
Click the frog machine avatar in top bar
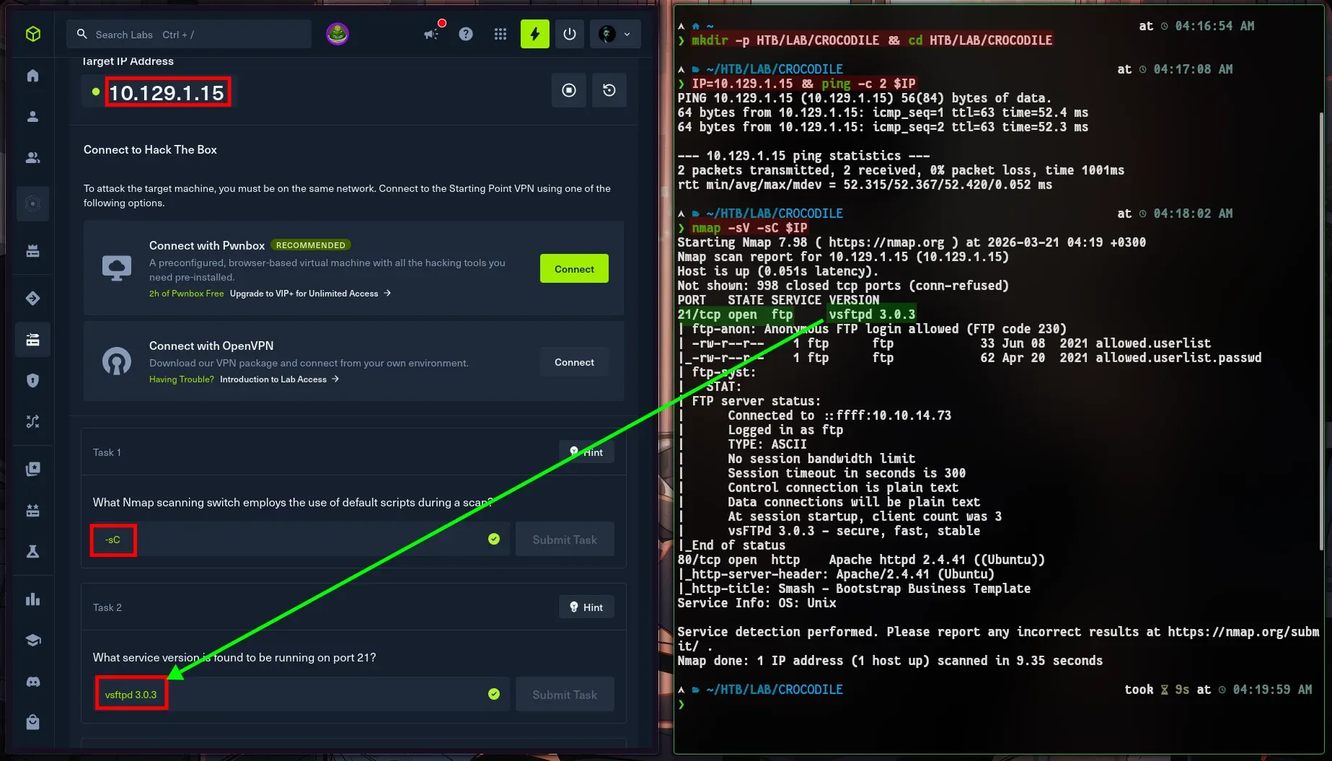tap(338, 34)
